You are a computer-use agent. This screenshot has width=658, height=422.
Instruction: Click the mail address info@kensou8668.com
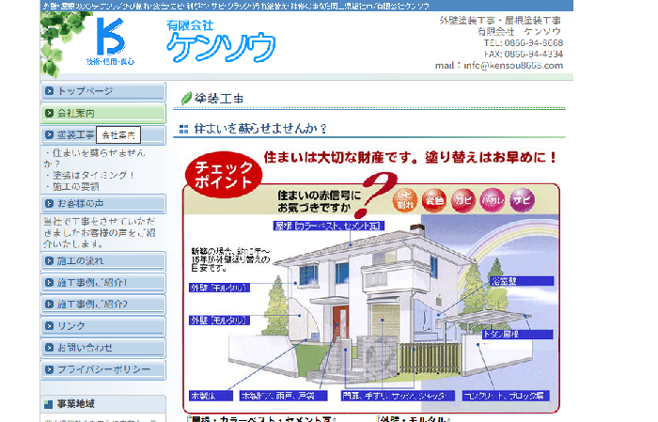tap(513, 66)
